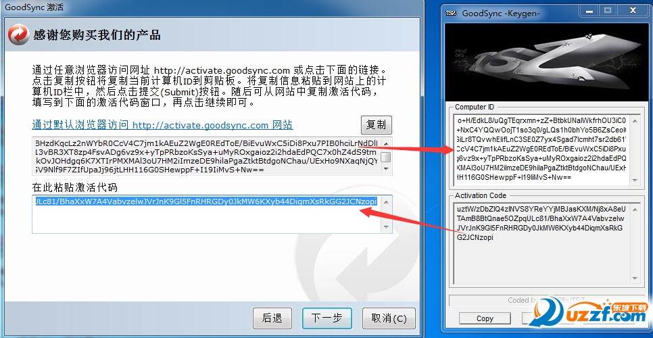
Task: Click the TSZ banner image in Keygen
Action: (x=547, y=62)
